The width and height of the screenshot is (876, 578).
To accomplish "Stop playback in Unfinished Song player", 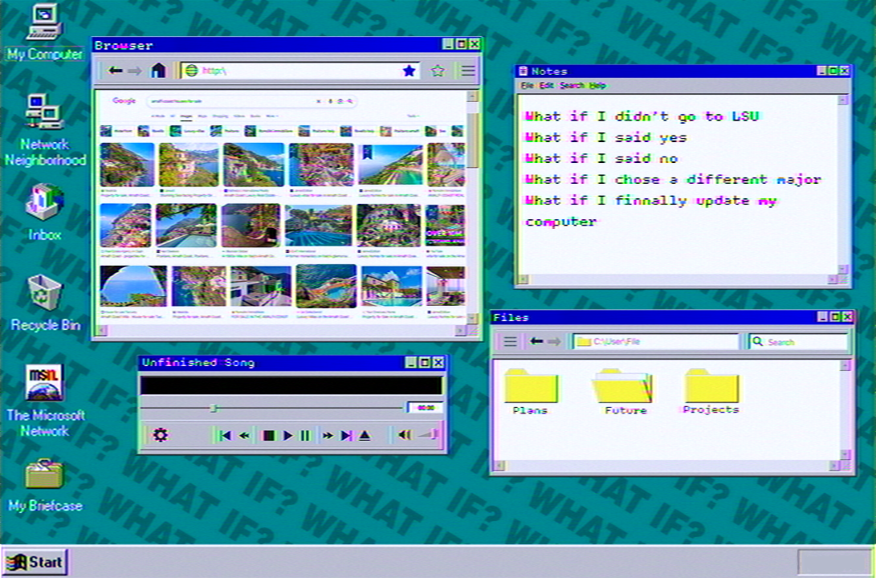I will pos(269,435).
